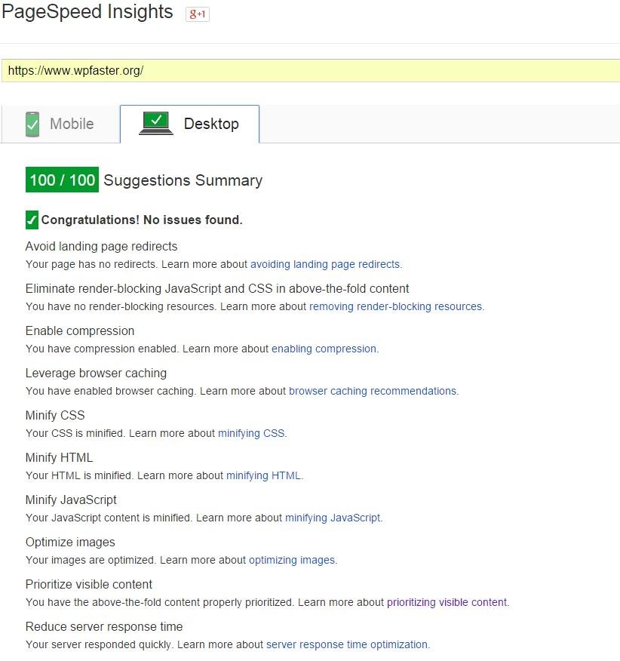Click the 'Reduce server response time' heading
Image resolution: width=620 pixels, height=661 pixels.
[104, 626]
